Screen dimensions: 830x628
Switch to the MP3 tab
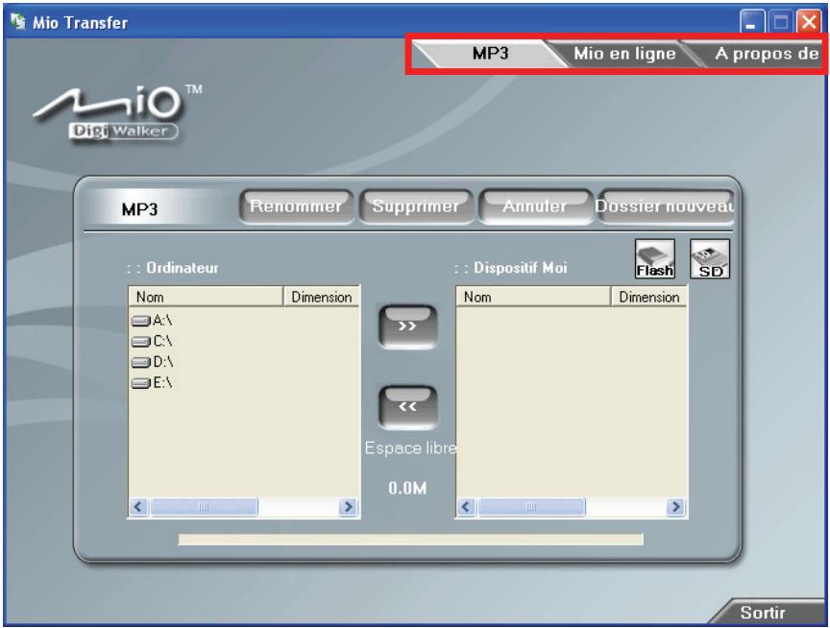(x=490, y=54)
